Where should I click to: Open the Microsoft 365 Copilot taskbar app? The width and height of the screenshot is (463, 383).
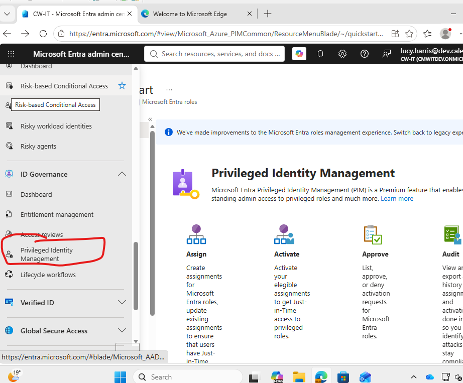tap(277, 377)
